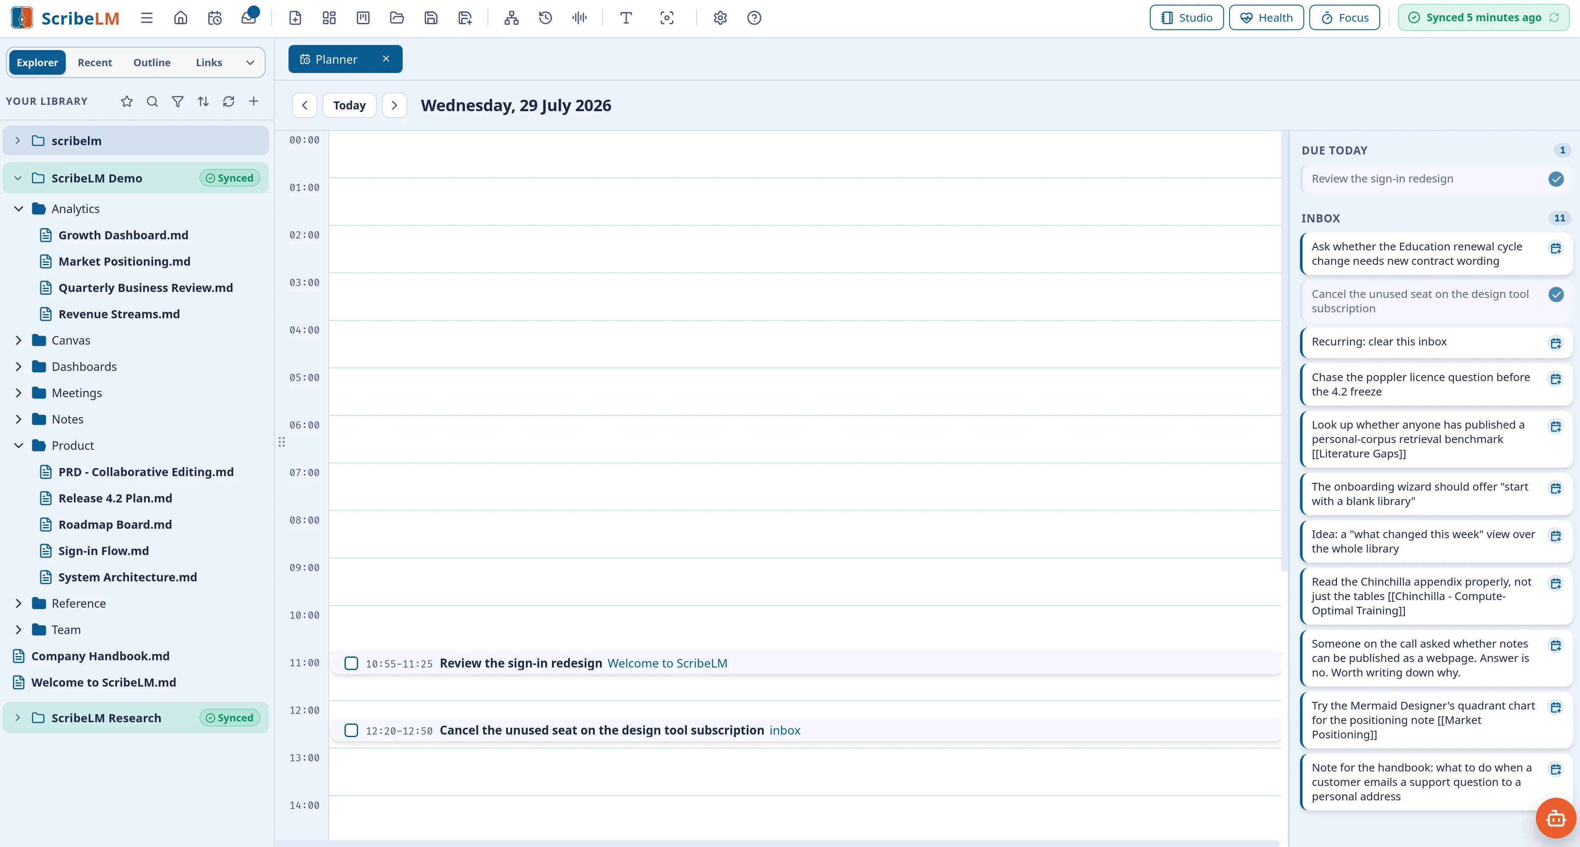
Task: Add a new library with plus icon
Action: point(254,101)
